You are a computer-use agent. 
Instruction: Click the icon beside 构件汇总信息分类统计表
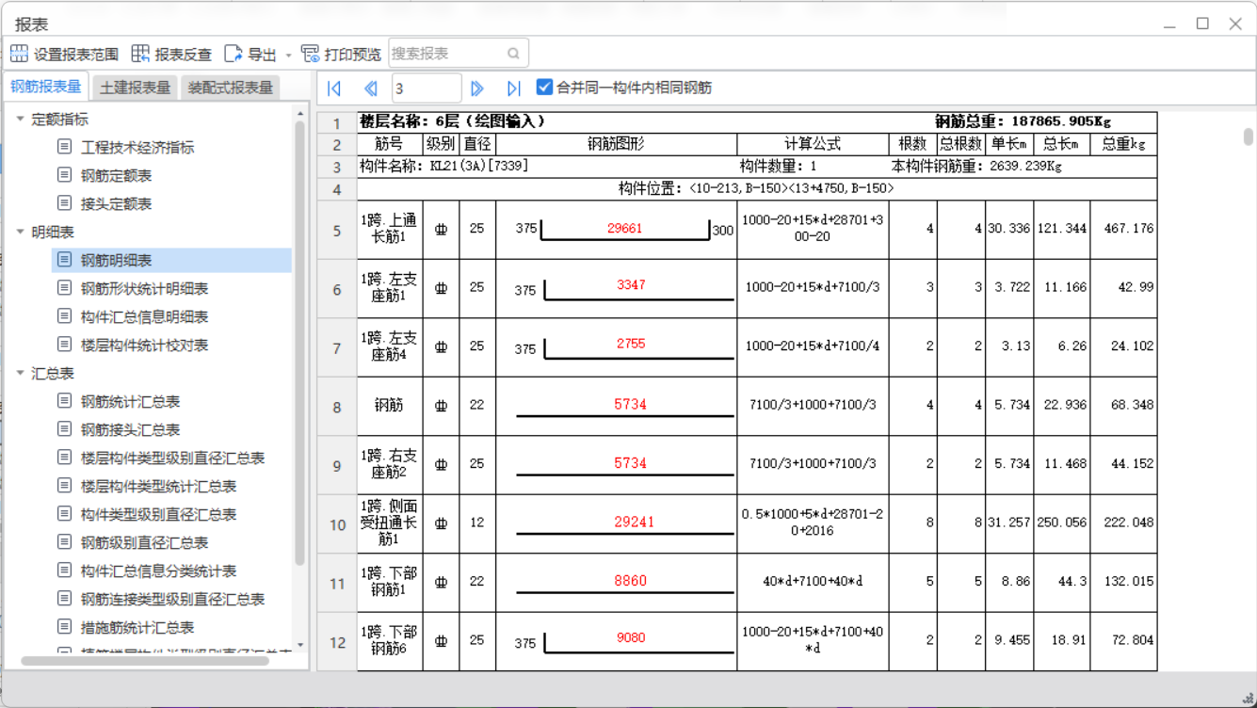64,571
